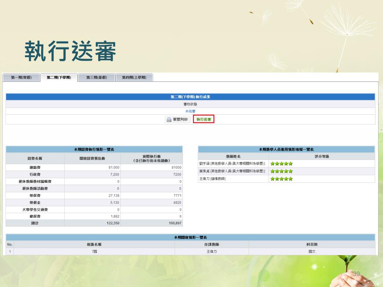Click the 任課教師 column header
The height and width of the screenshot is (287, 383).
(212, 244)
